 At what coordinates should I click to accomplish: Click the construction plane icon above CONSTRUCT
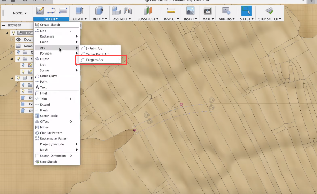point(148,10)
